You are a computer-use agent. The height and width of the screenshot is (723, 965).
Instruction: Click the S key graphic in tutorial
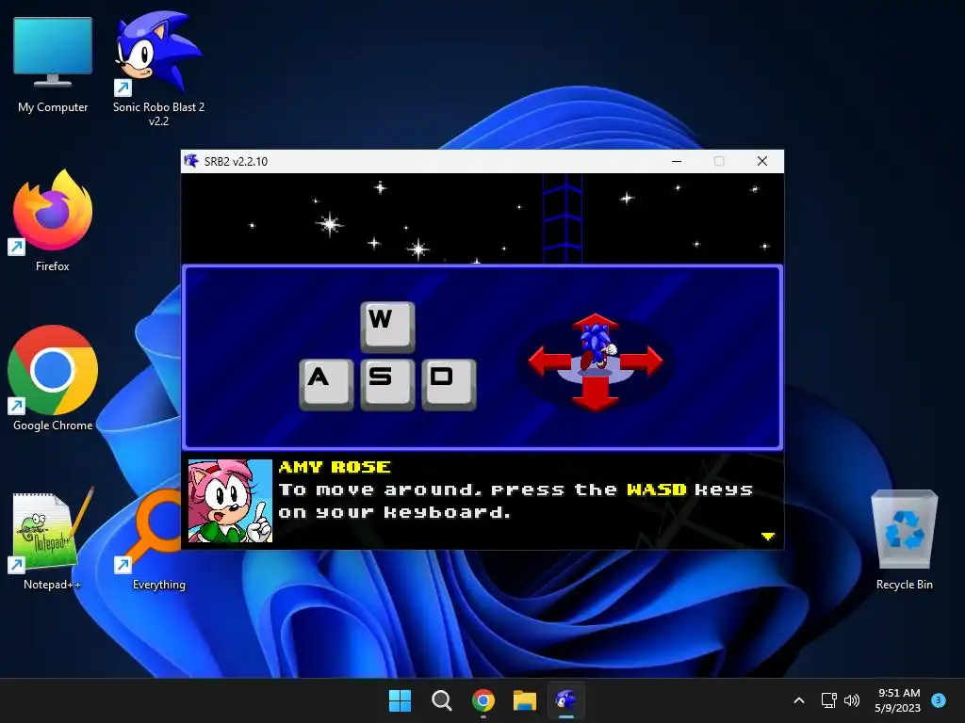[387, 384]
